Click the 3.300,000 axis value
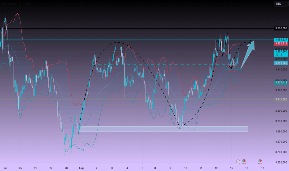Screen dimensions: 289x171 tap(281, 111)
